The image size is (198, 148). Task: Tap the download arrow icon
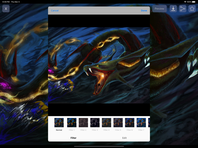pyautogui.click(x=173, y=9)
